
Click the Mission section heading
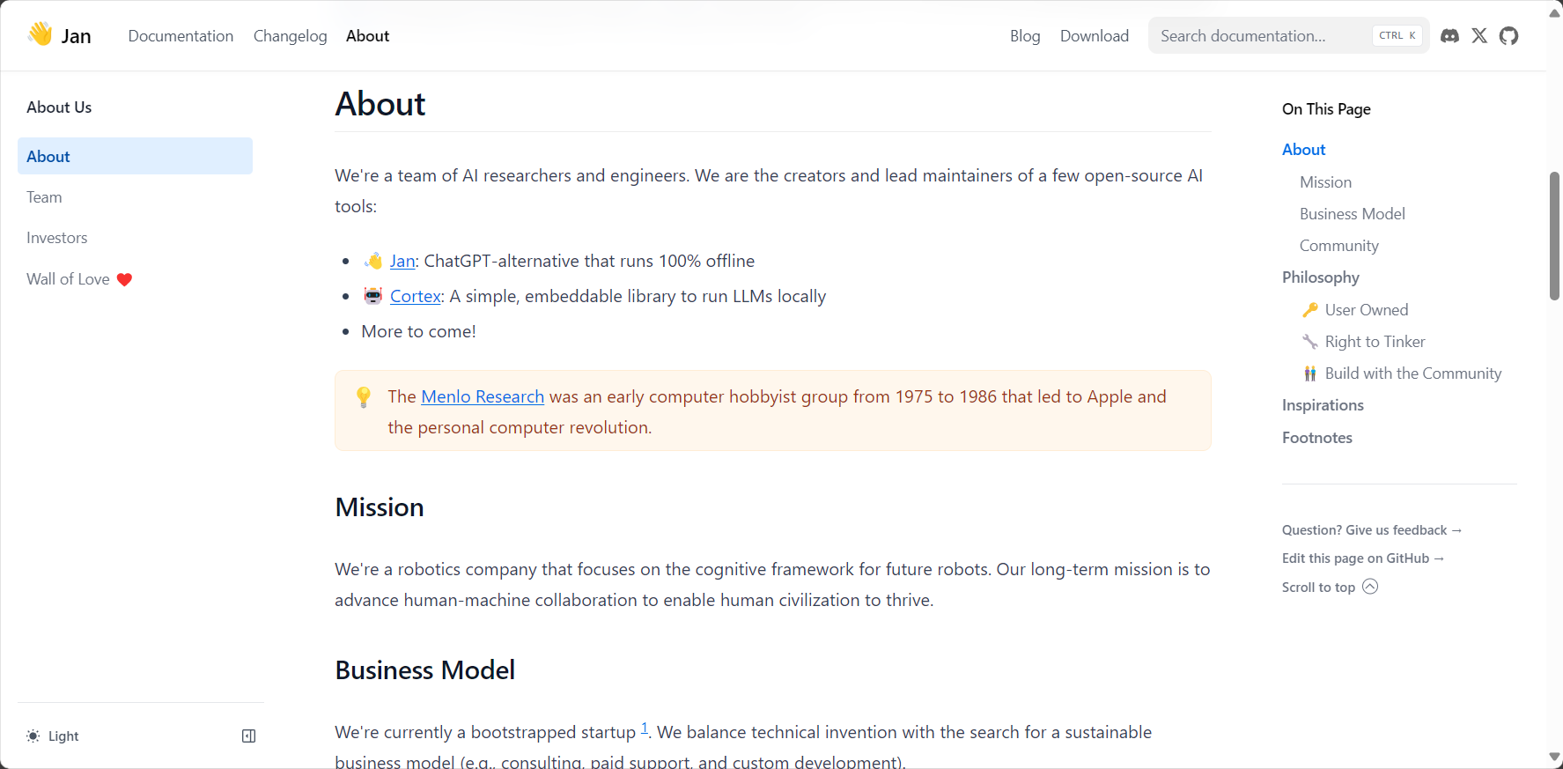(x=380, y=507)
